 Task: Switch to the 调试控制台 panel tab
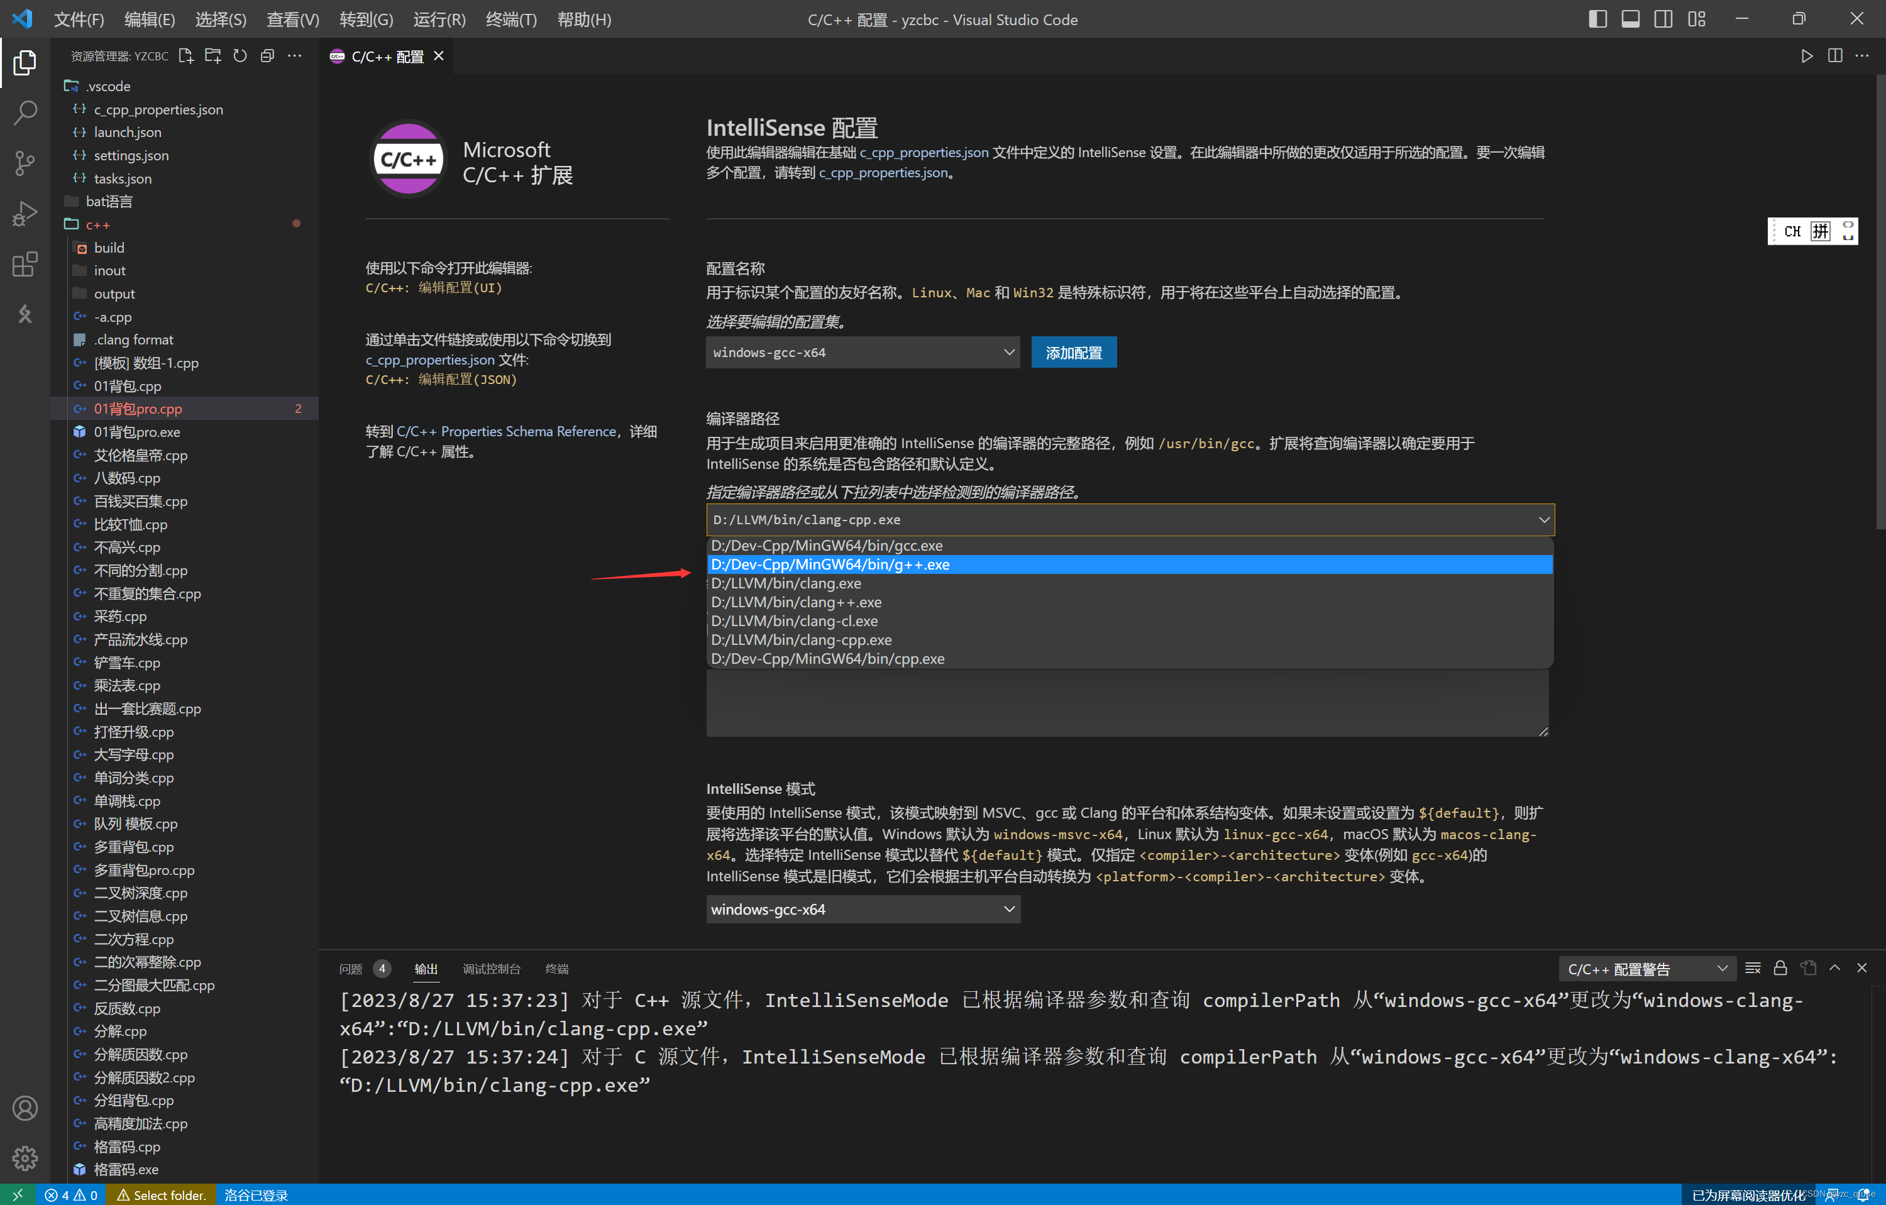(x=491, y=969)
